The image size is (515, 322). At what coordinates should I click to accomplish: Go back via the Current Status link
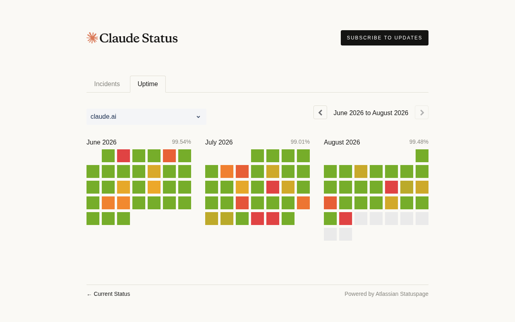pyautogui.click(x=108, y=294)
